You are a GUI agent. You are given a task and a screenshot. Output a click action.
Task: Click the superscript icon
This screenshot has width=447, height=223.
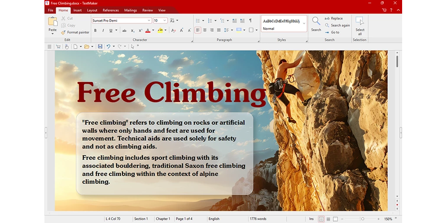[x=140, y=30]
